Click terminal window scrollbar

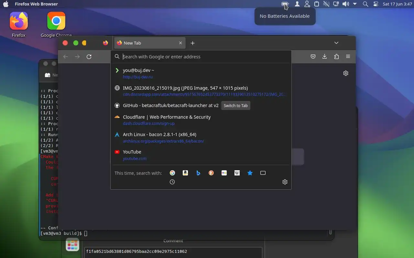pyautogui.click(x=330, y=232)
